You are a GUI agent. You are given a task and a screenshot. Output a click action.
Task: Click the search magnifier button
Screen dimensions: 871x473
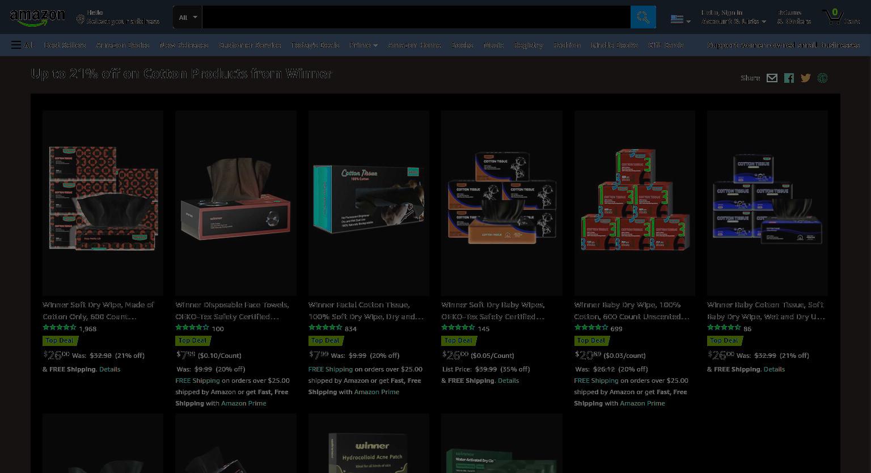tap(643, 17)
